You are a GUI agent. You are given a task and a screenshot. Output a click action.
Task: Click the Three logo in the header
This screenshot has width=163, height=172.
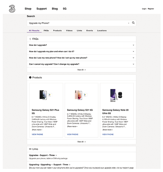[x=12, y=9]
